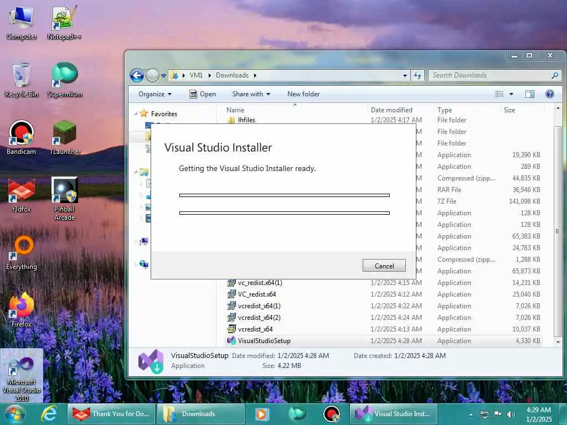Open the media player taskbar icon
Image resolution: width=567 pixels, height=425 pixels.
pyautogui.click(x=261, y=414)
